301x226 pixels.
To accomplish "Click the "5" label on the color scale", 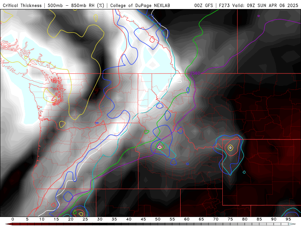I will [27, 219].
